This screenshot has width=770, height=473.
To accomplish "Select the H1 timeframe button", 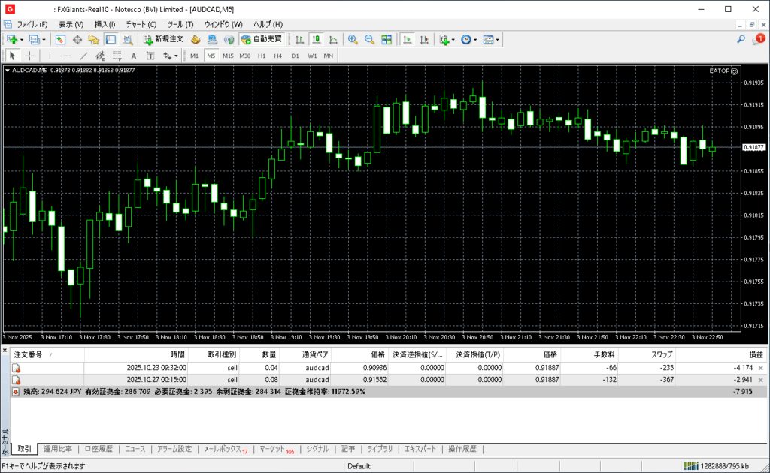I will tap(262, 56).
